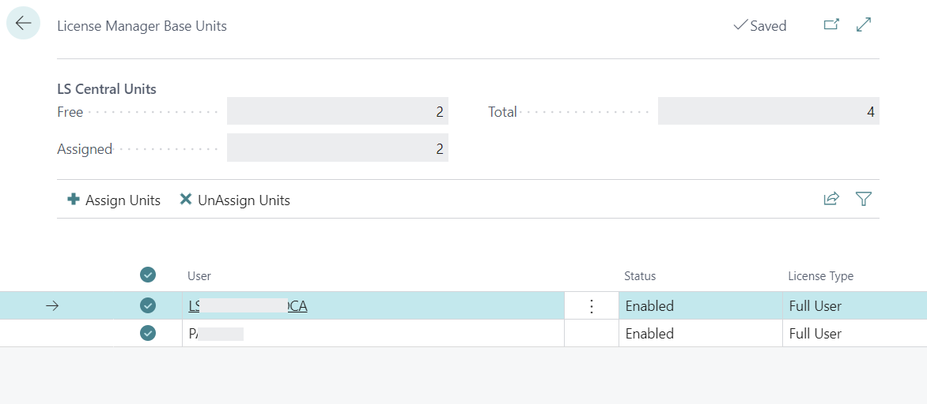Click the X icon for UnAssign Units
Image resolution: width=927 pixels, height=404 pixels.
[186, 200]
